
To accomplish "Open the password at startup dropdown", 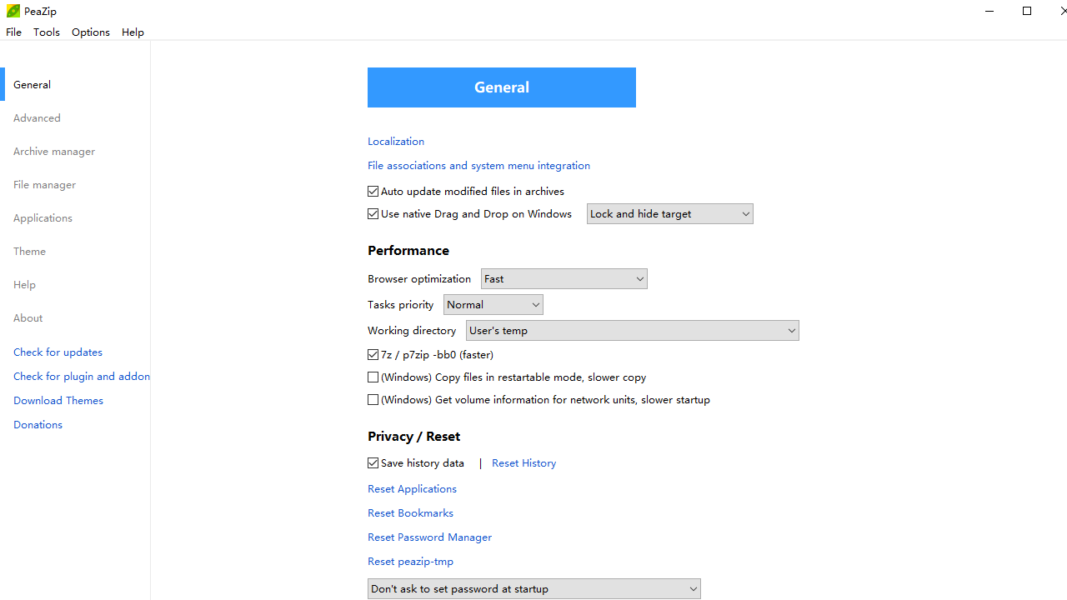I will tap(533, 589).
